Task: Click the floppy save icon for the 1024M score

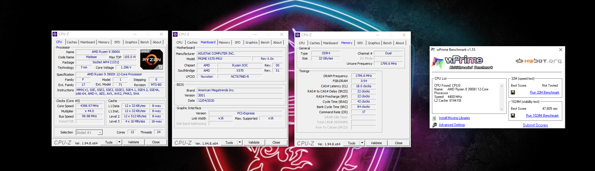Action: click(513, 116)
